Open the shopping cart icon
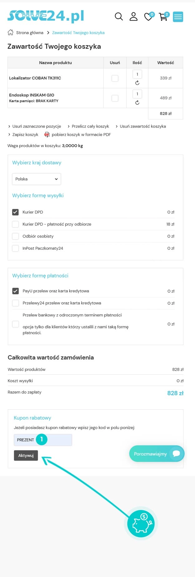 pos(163,17)
